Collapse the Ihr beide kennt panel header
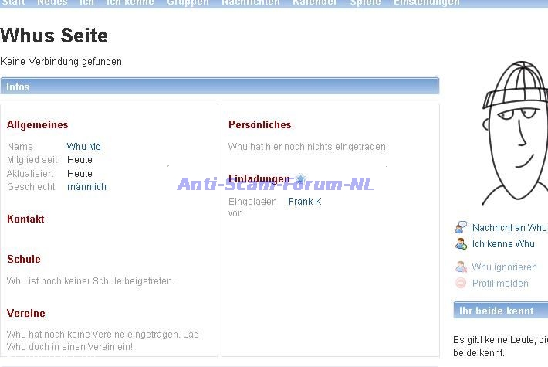The image size is (548, 367). 500,311
